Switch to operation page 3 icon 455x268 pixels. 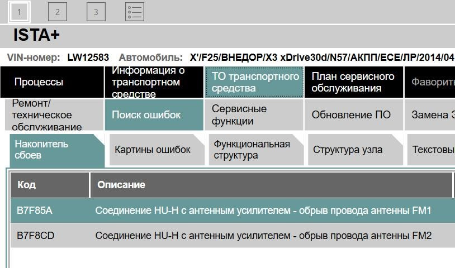pos(96,12)
